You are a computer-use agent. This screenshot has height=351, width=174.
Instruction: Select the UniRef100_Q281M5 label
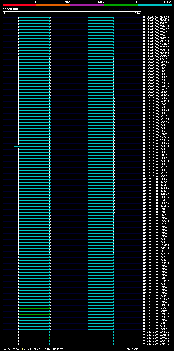click(156, 116)
